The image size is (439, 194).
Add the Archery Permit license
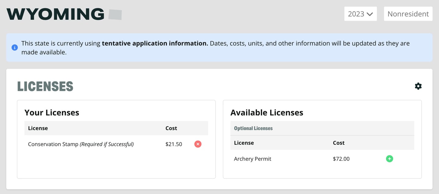[389, 159]
